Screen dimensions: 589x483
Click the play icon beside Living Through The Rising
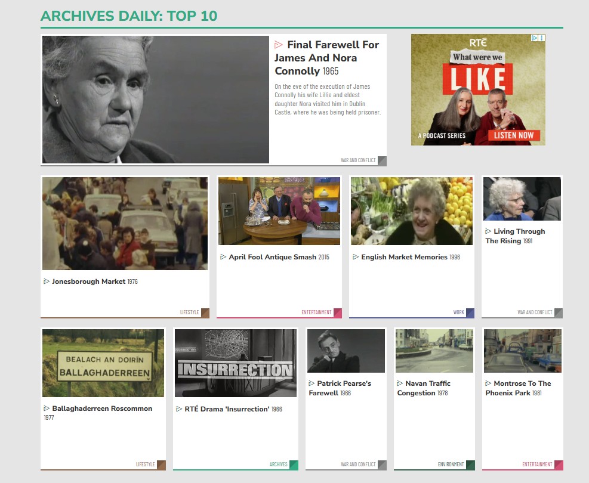(x=489, y=231)
